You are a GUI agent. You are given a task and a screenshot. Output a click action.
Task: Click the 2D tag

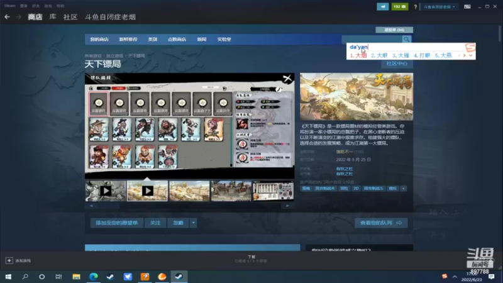356,188
